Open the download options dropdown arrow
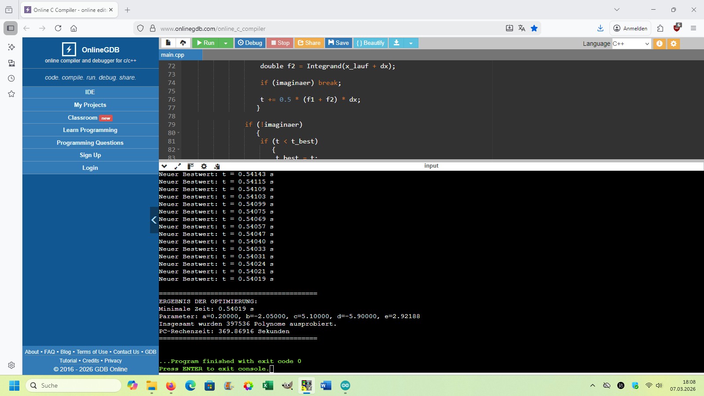Image resolution: width=704 pixels, height=396 pixels. (411, 43)
